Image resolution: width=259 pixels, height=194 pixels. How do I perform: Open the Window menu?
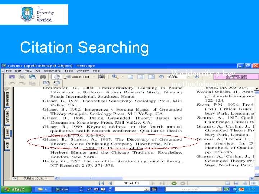point(83,71)
